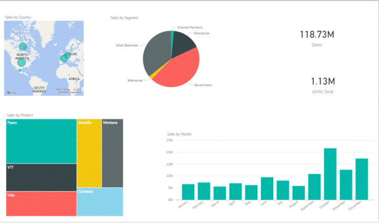Click the September month axis label

click(x=307, y=206)
